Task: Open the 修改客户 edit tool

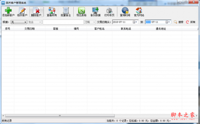Action: pyautogui.click(x=22, y=12)
